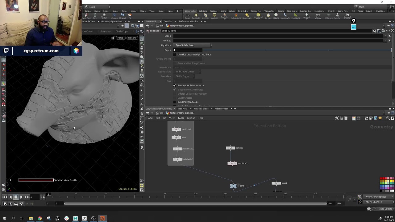Open the Geometry Spreadsheet tab
Screen dimensions: 395x222
click(112, 22)
